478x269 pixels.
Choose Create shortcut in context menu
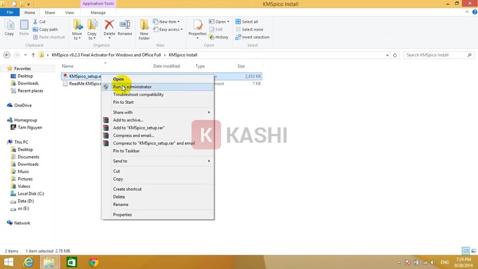tap(158, 189)
